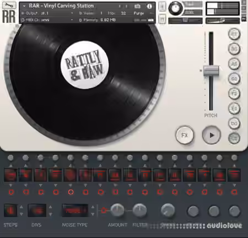
Task: Select the F0 key button below G0
Action: (234, 94)
